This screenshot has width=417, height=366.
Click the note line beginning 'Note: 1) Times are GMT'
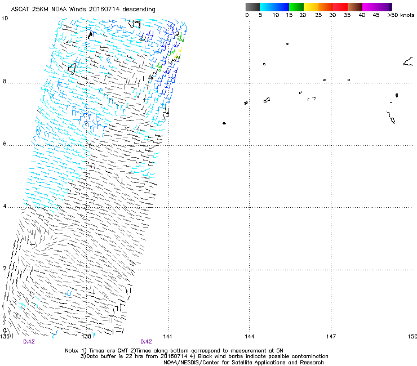(174, 351)
